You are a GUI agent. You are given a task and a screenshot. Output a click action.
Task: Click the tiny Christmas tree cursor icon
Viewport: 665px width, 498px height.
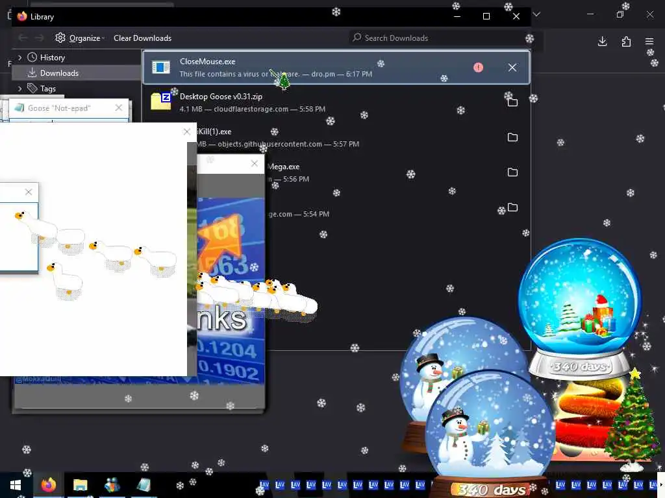(x=284, y=80)
